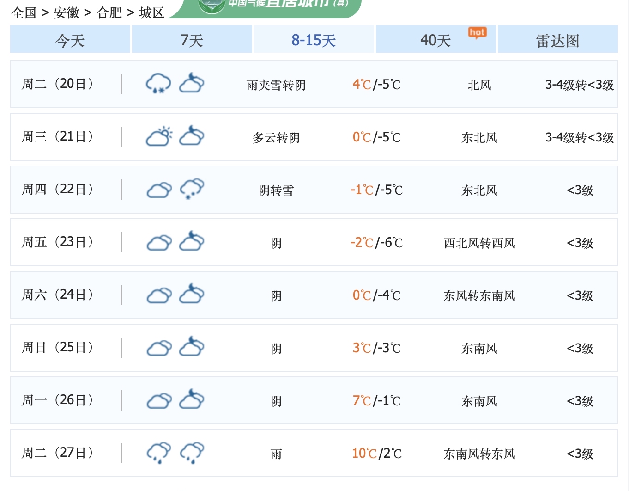Click the night cloud icon for 周一 (26日)
This screenshot has width=629, height=491.
[192, 399]
